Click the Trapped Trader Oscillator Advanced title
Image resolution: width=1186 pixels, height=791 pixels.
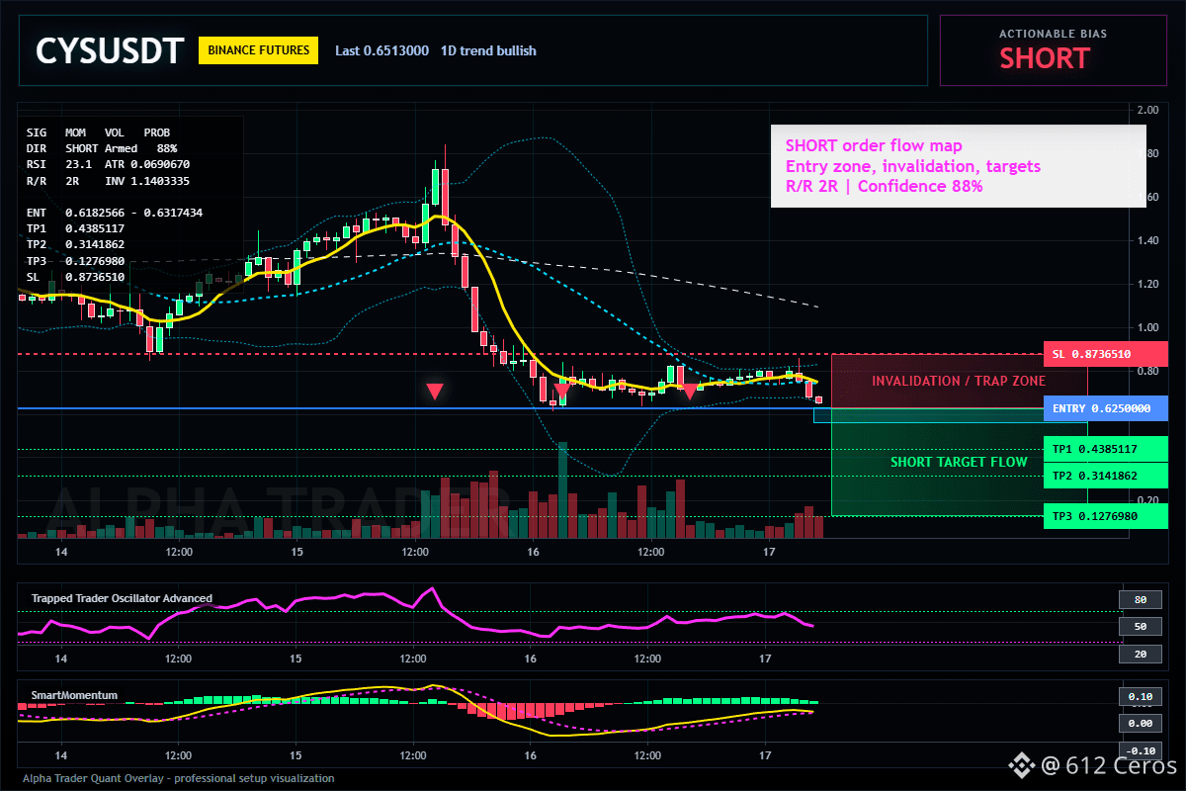[122, 598]
